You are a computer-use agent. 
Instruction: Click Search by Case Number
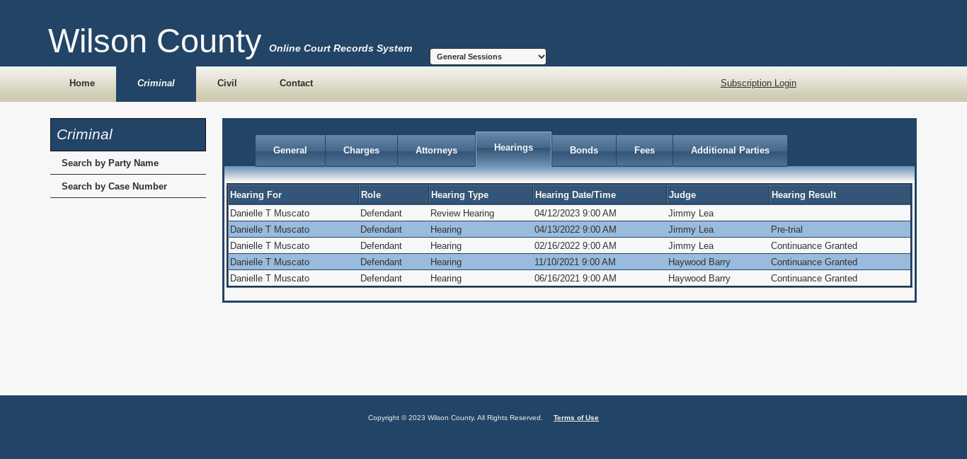(128, 187)
